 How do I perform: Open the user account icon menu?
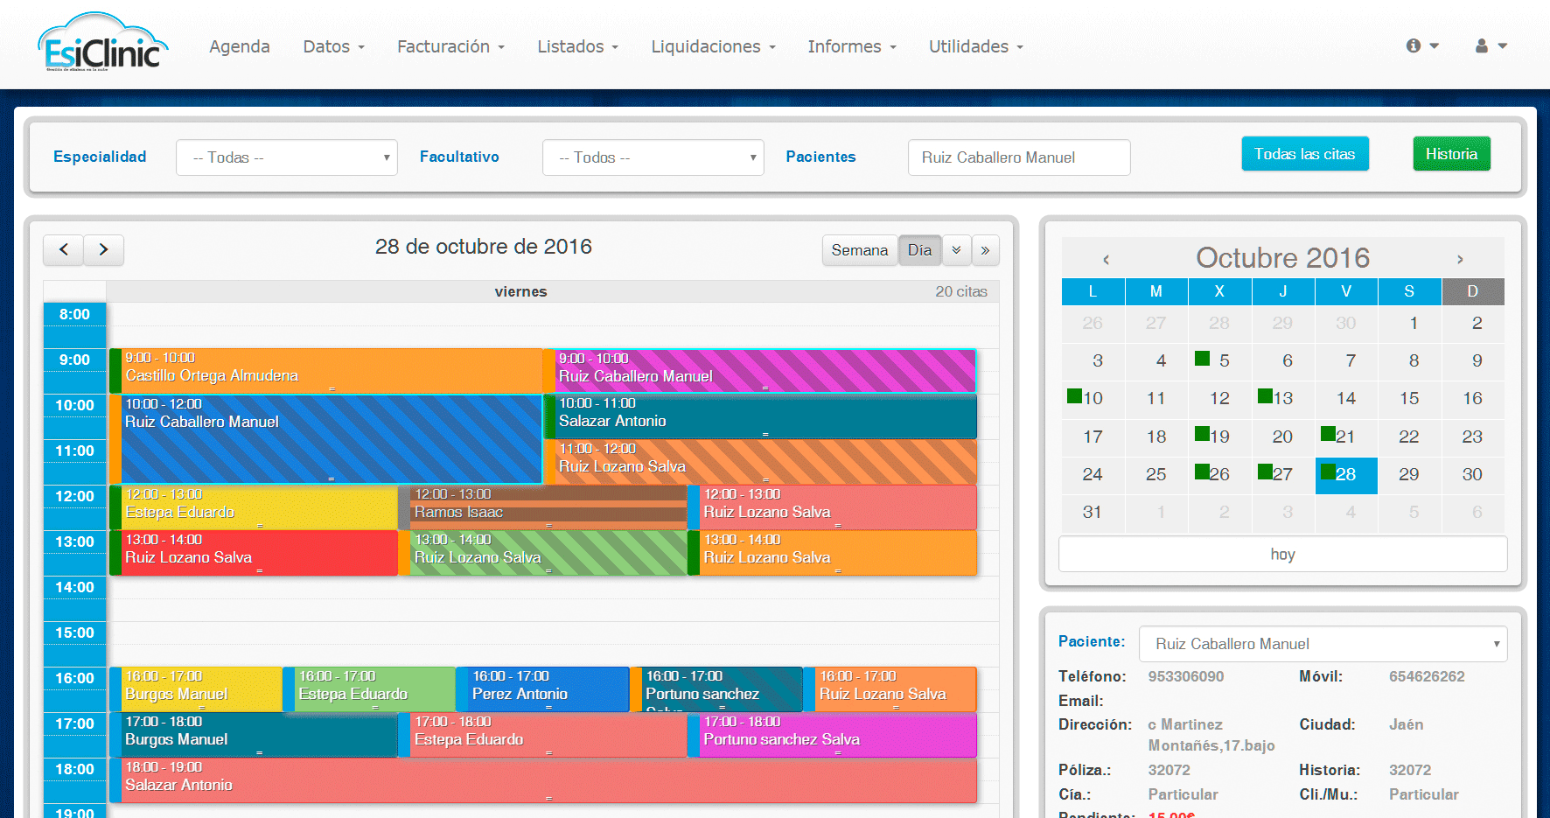[1491, 45]
